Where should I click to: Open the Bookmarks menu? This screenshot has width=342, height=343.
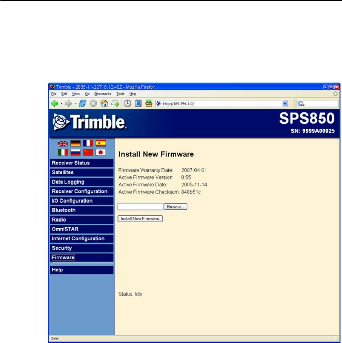pyautogui.click(x=103, y=94)
